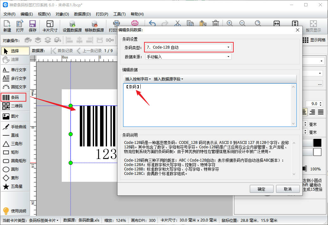Zoom in with the plus magnifier icon

(x=230, y=23)
